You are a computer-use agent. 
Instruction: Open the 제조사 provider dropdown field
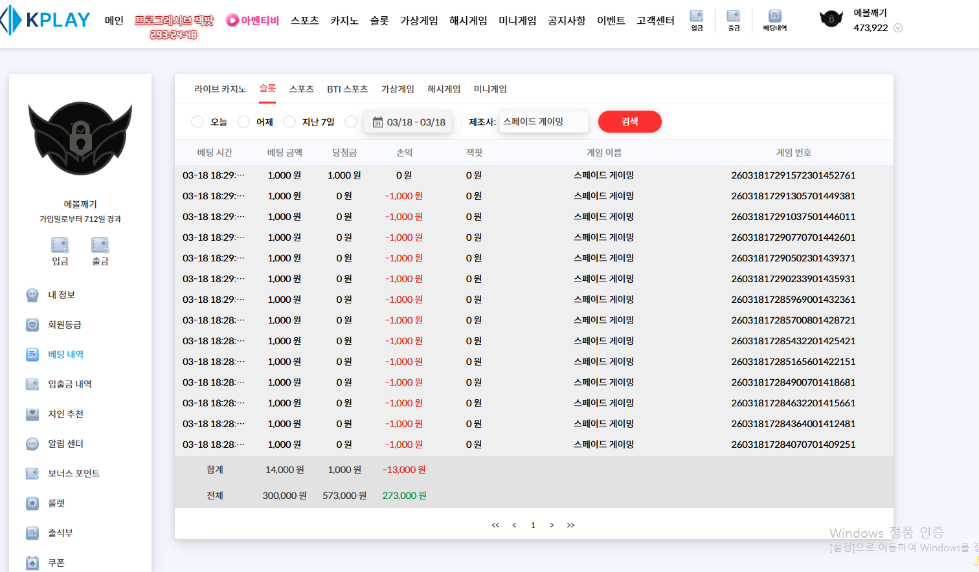[543, 122]
